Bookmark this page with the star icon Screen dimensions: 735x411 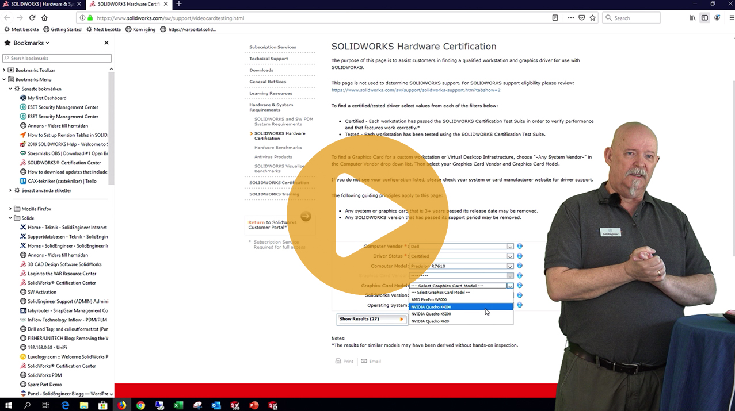[x=592, y=18]
